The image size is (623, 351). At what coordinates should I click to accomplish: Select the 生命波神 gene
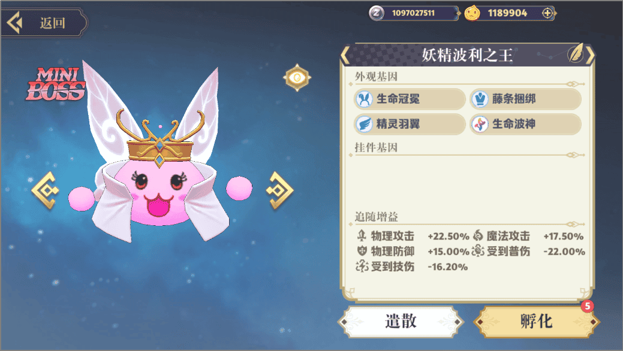pos(525,124)
